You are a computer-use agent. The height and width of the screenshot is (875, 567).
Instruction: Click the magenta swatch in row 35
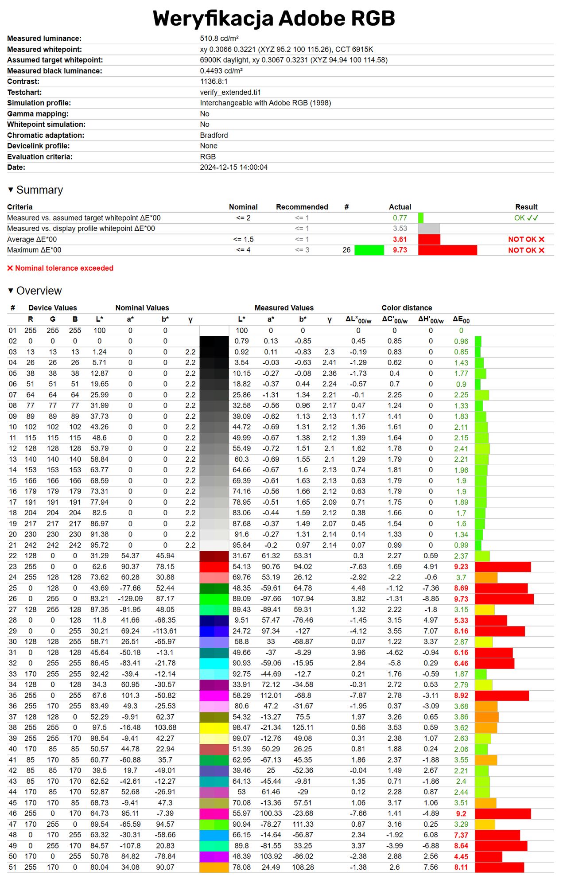pos(214,696)
